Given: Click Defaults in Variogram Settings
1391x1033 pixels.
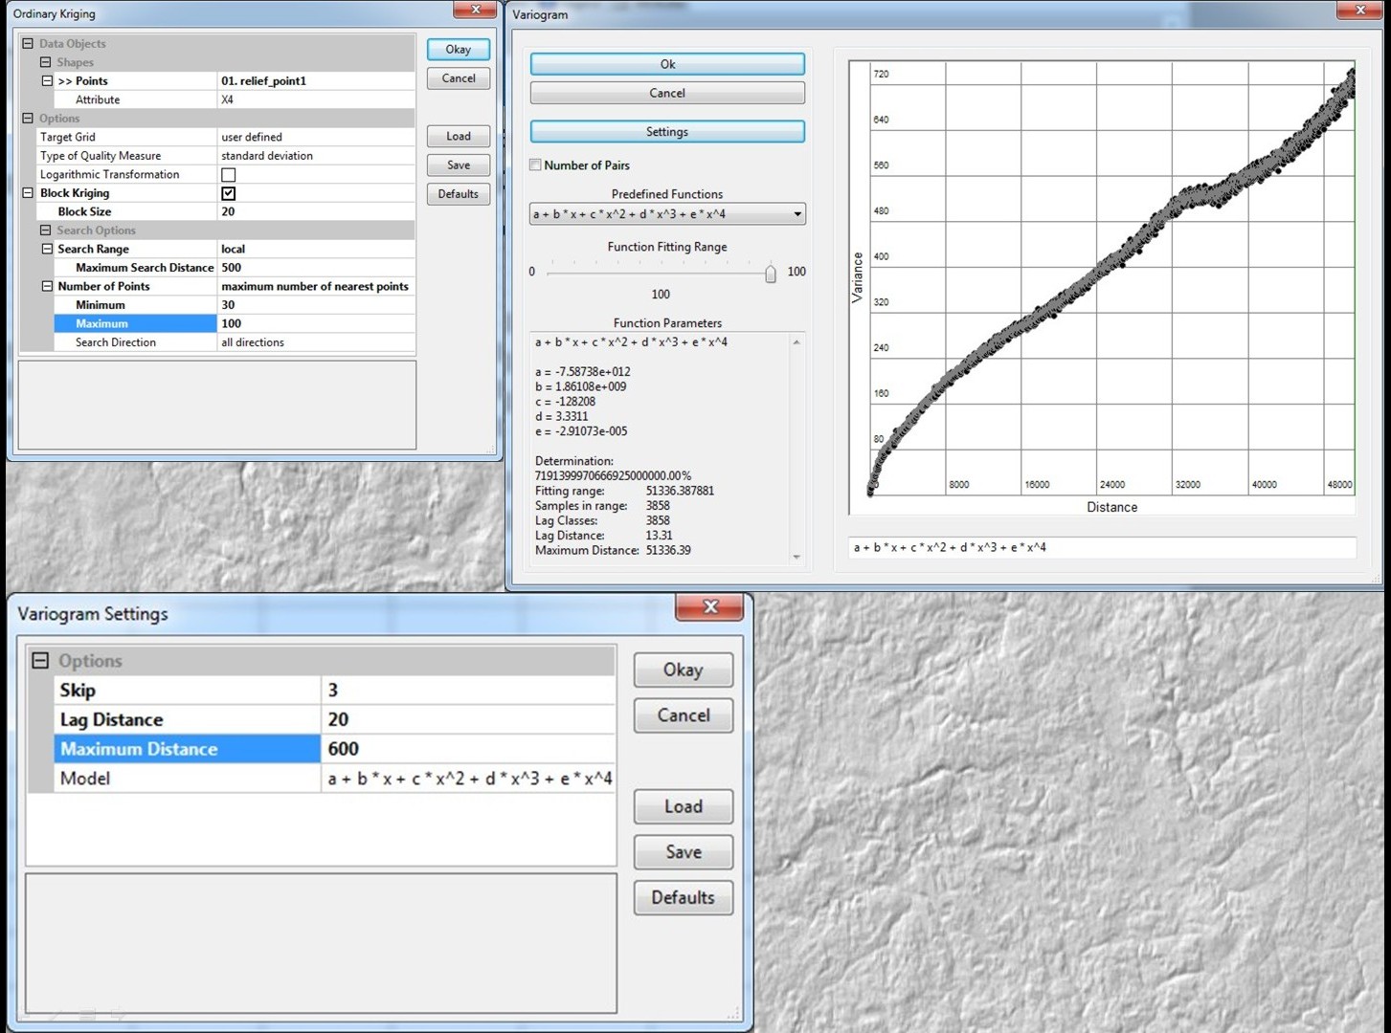Looking at the screenshot, I should (x=683, y=897).
